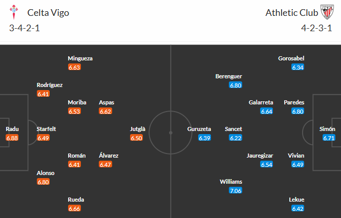Open Starfelt's player details

coord(46,129)
